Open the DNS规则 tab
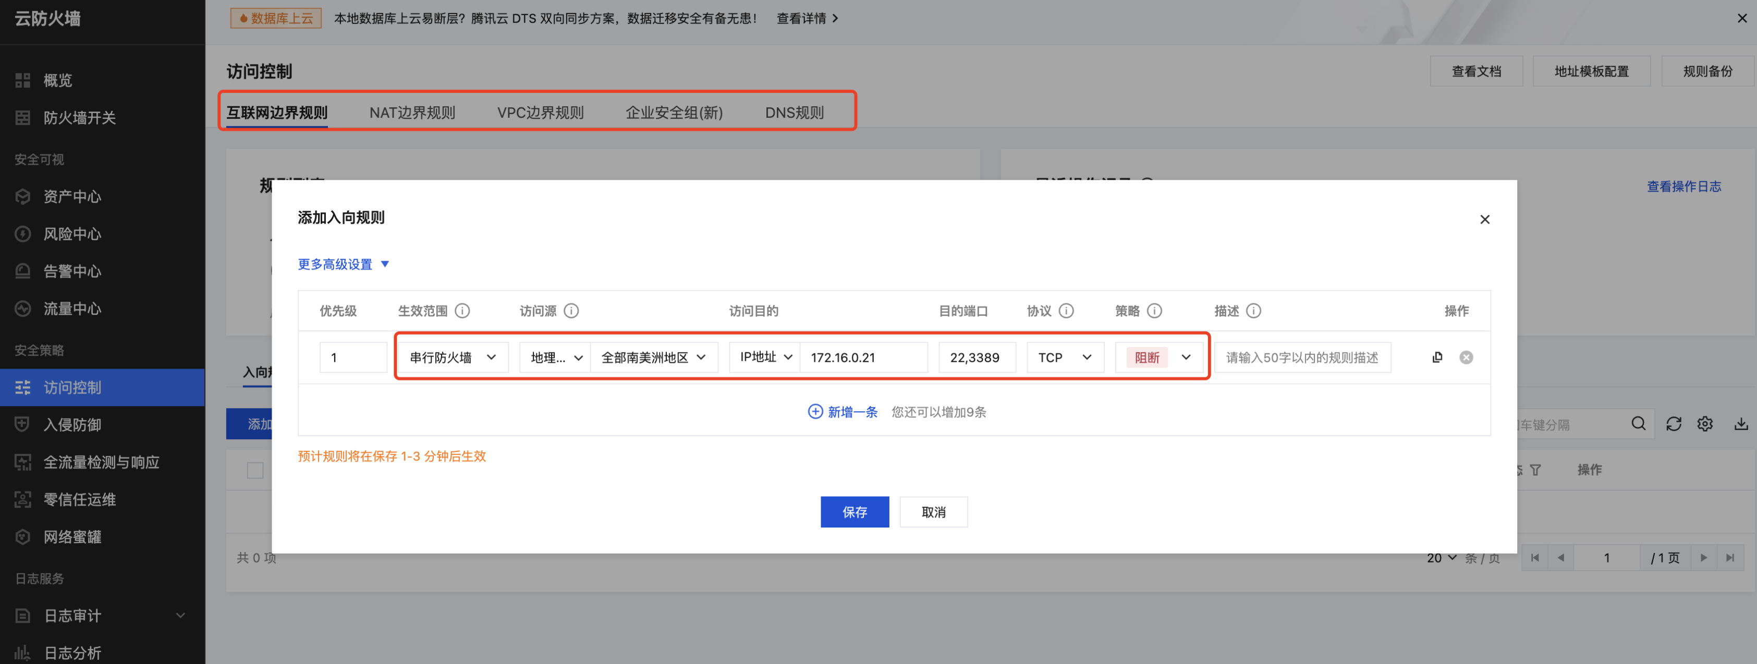This screenshot has height=664, width=1757. pyautogui.click(x=795, y=112)
